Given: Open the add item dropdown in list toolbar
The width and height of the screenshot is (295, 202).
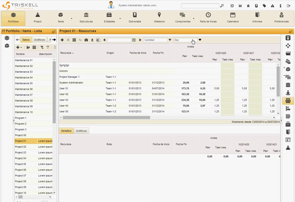Looking at the screenshot, I should click(x=19, y=47).
